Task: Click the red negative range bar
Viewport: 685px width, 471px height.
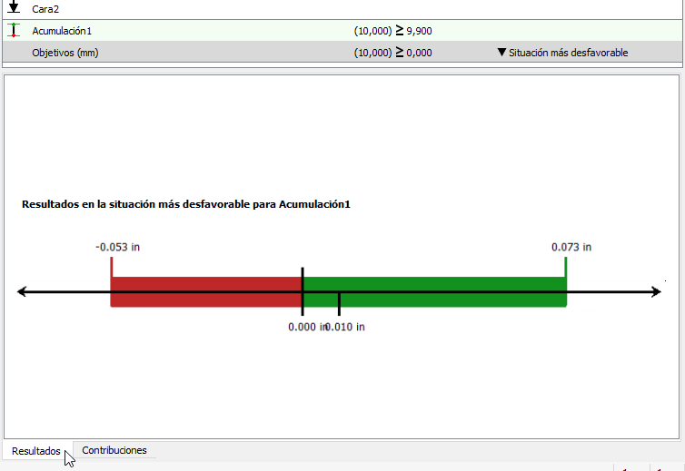Action: coord(206,292)
